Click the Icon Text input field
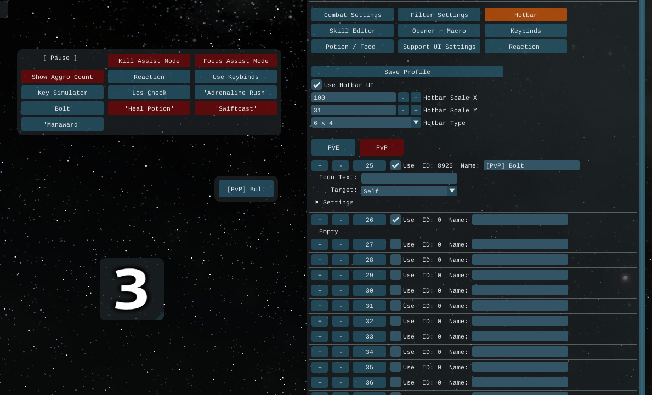 click(409, 178)
